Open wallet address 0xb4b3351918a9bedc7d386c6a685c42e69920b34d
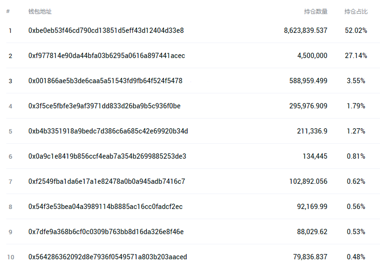 pyautogui.click(x=108, y=131)
